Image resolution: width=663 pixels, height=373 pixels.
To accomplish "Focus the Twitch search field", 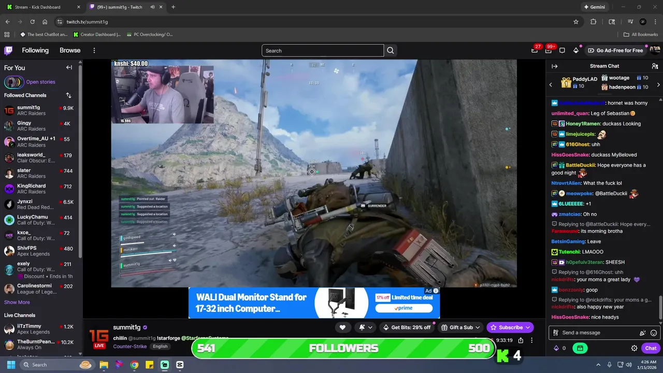I will 323,50.
